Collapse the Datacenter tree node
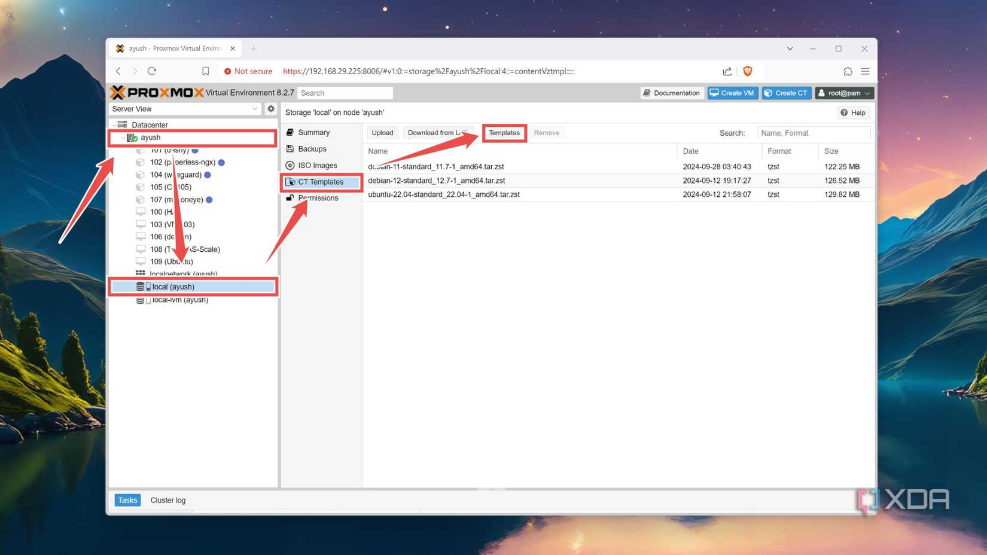987x555 pixels. point(114,125)
